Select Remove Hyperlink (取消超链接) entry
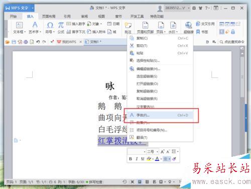 (160, 99)
